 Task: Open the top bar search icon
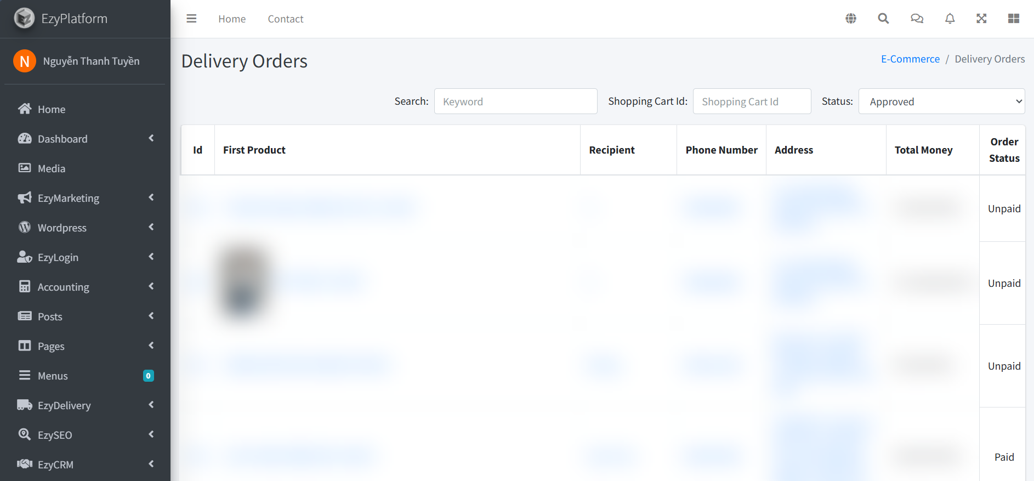(x=883, y=19)
